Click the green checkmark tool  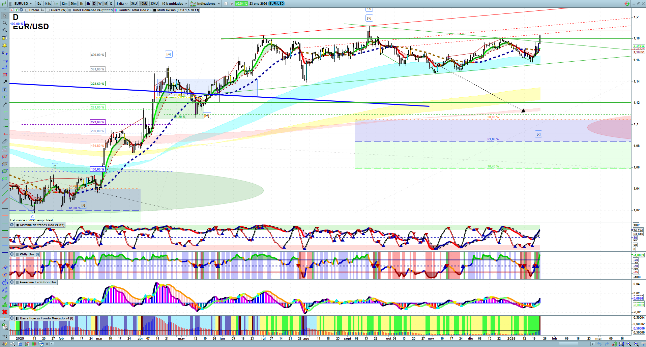[5, 297]
